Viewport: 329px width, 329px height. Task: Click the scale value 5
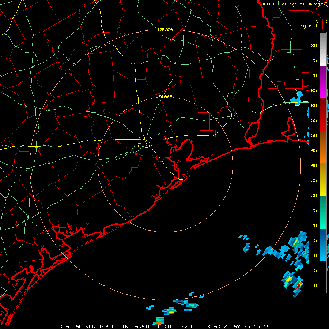315,271
